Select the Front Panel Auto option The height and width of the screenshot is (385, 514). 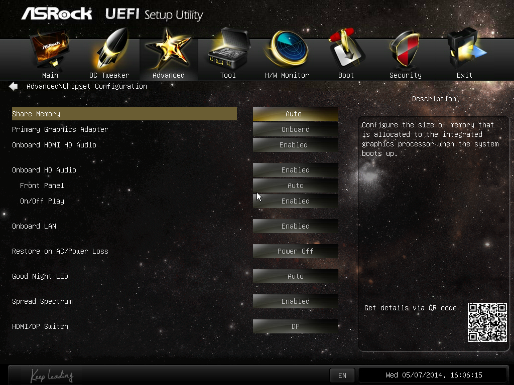295,185
